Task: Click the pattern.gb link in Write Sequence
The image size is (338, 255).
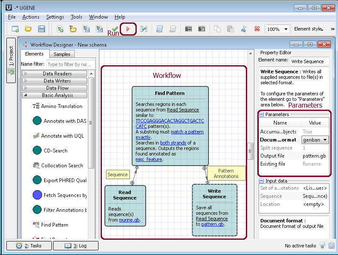Action: pos(213,224)
